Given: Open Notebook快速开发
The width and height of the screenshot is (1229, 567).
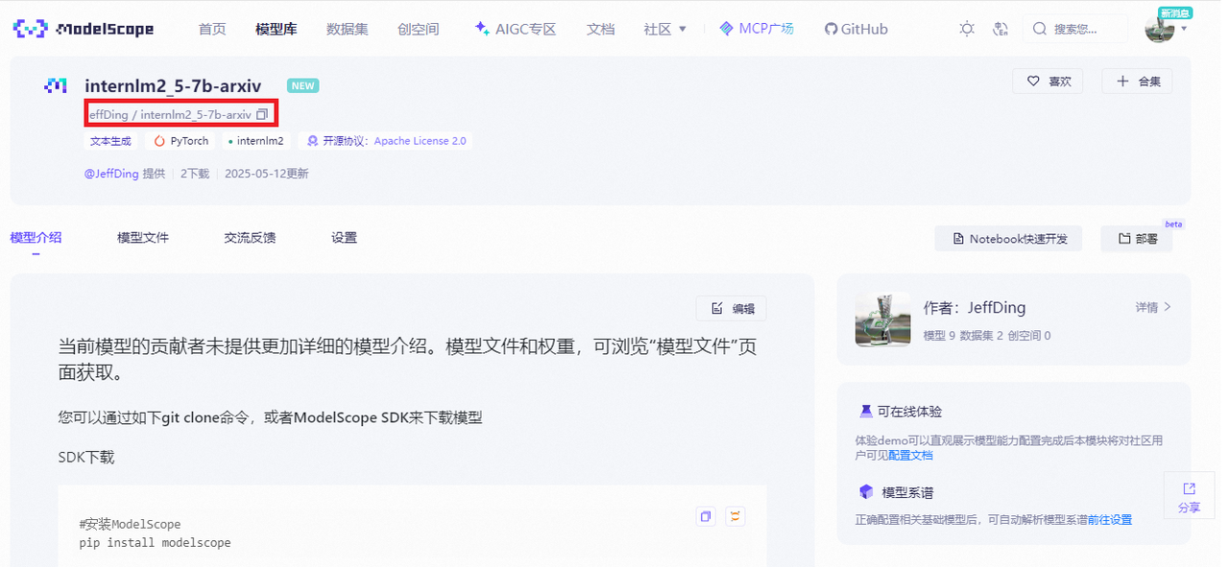Looking at the screenshot, I should [1008, 239].
